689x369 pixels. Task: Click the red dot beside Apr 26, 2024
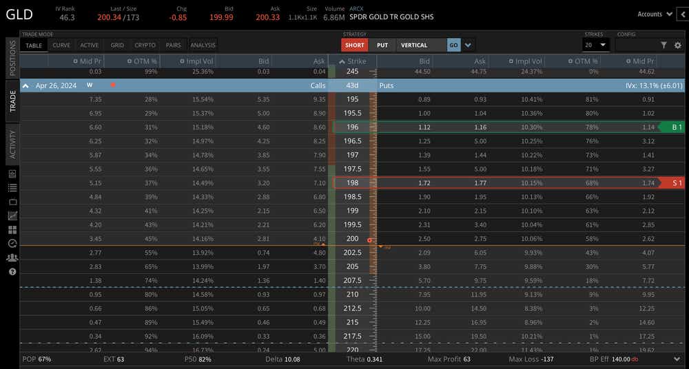tap(113, 85)
